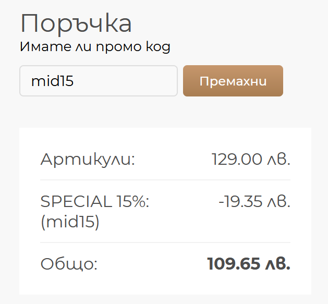
Task: Click the Артикули label
Action: (x=88, y=159)
